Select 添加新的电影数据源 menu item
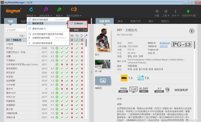 click(x=48, y=43)
